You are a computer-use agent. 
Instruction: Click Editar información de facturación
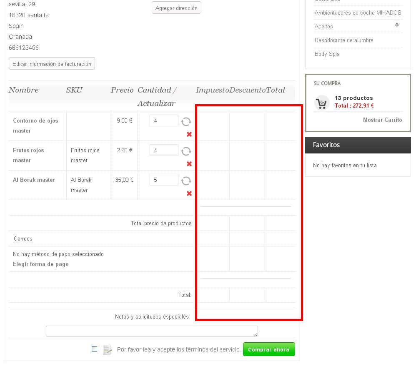click(52, 64)
